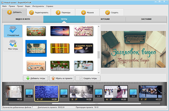Click the Пропорции проекта 19:10 status text

coord(87,107)
